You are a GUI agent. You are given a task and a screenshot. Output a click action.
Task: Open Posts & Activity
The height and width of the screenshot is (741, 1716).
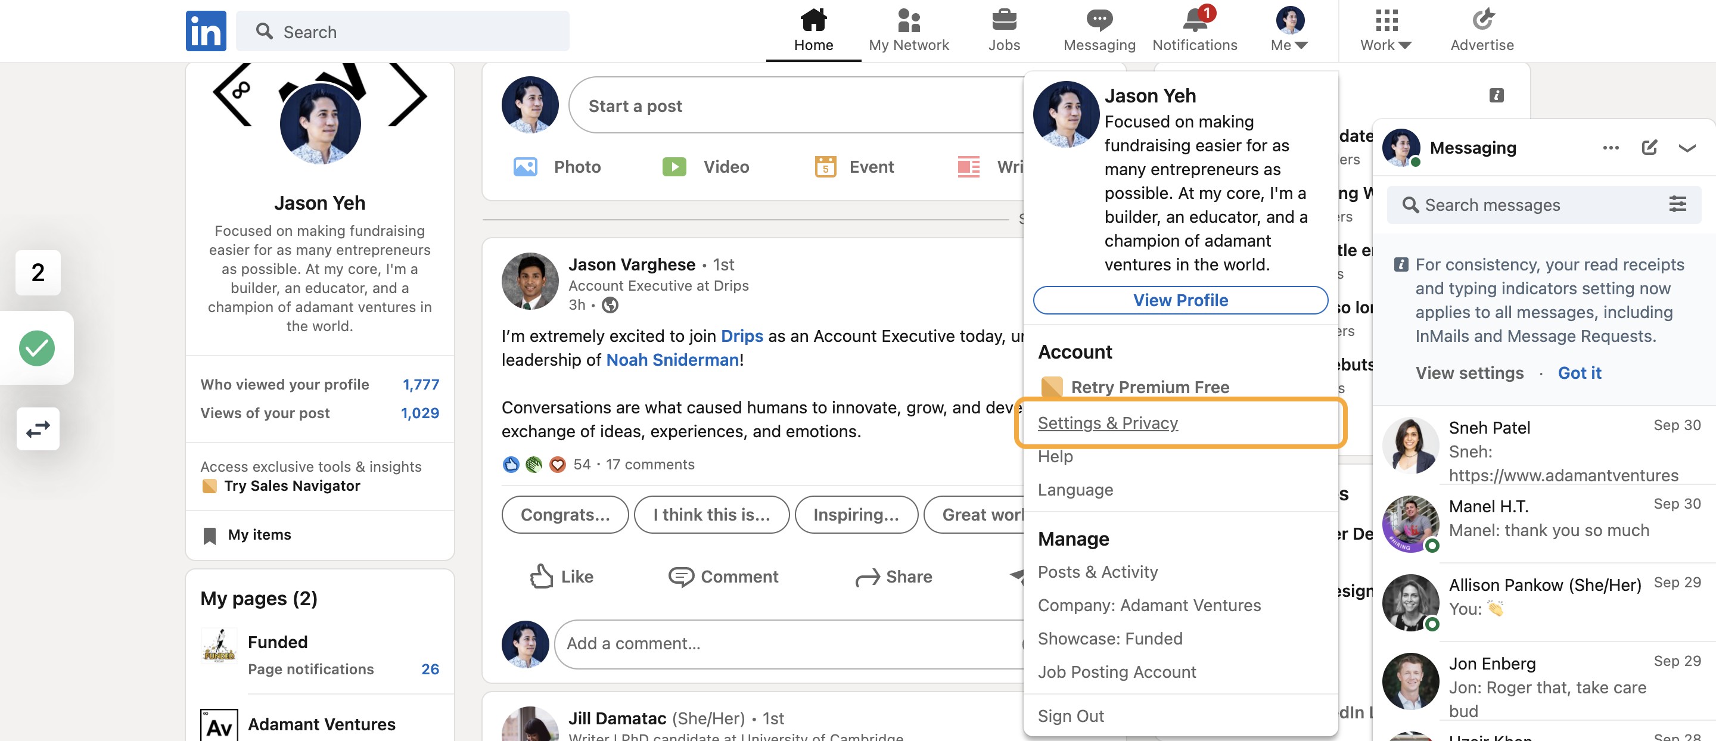pos(1097,572)
